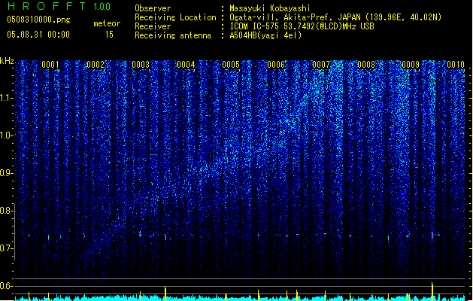
Task: Click the kHz axis unit label
Action: tap(7, 61)
